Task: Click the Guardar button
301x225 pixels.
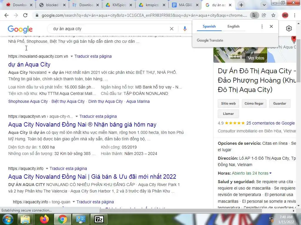Action: point(280,103)
